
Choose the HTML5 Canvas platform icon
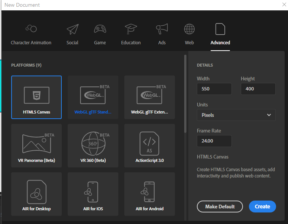tap(36, 95)
